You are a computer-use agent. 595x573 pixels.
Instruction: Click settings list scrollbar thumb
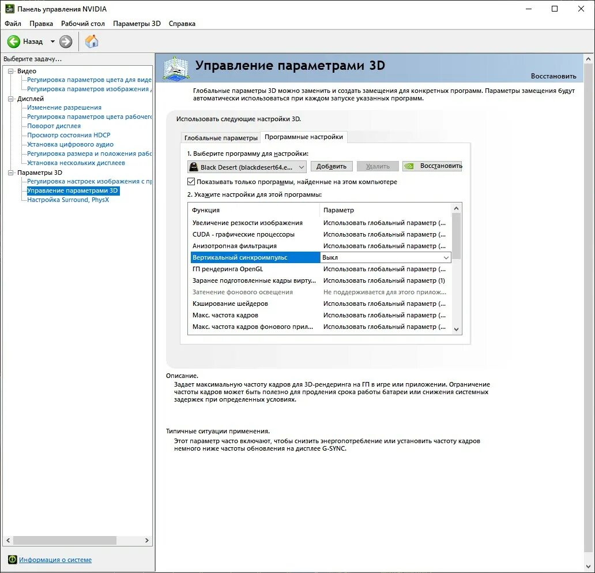click(457, 236)
